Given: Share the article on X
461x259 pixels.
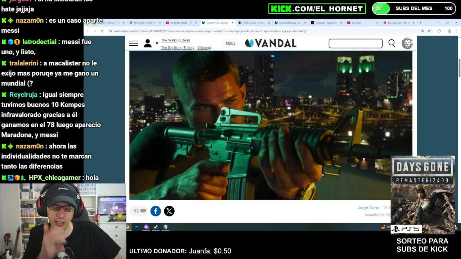Looking at the screenshot, I should [x=169, y=211].
